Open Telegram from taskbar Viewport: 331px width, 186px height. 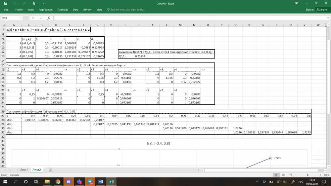(x=90, y=182)
